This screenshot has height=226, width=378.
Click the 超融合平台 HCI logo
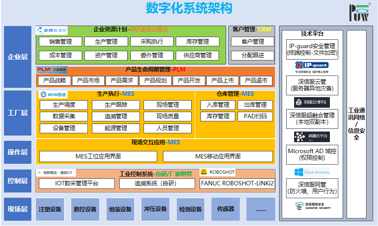[x=312, y=137]
